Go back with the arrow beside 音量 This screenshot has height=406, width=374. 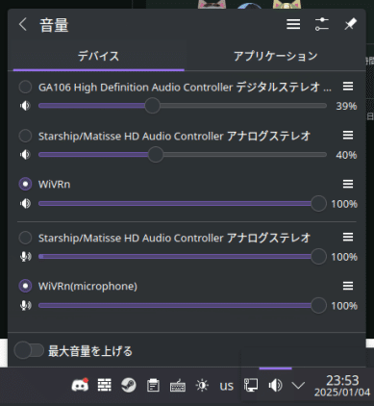pos(22,24)
